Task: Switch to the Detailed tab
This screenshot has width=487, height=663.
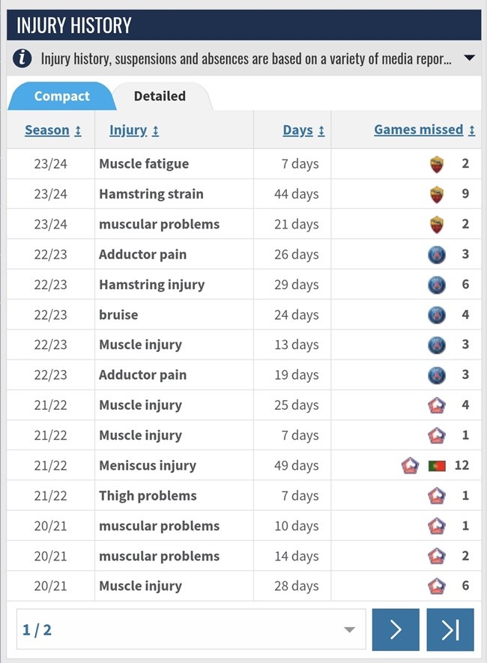Action: tap(160, 96)
